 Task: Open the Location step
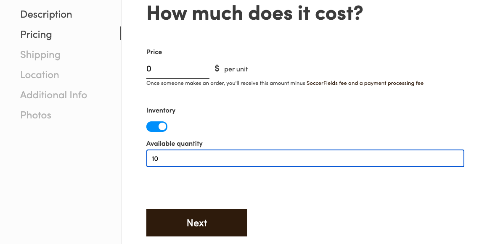coord(40,75)
